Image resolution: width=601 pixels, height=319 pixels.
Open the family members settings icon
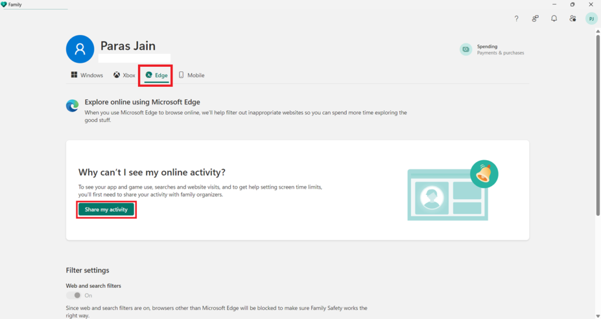point(573,18)
